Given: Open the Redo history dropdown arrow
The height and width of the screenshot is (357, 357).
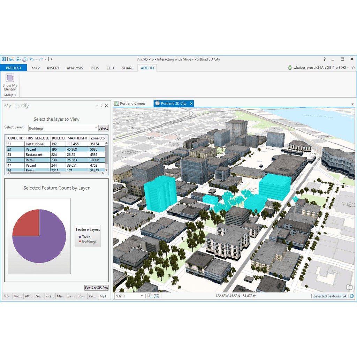Looking at the screenshot, I should pos(46,60).
